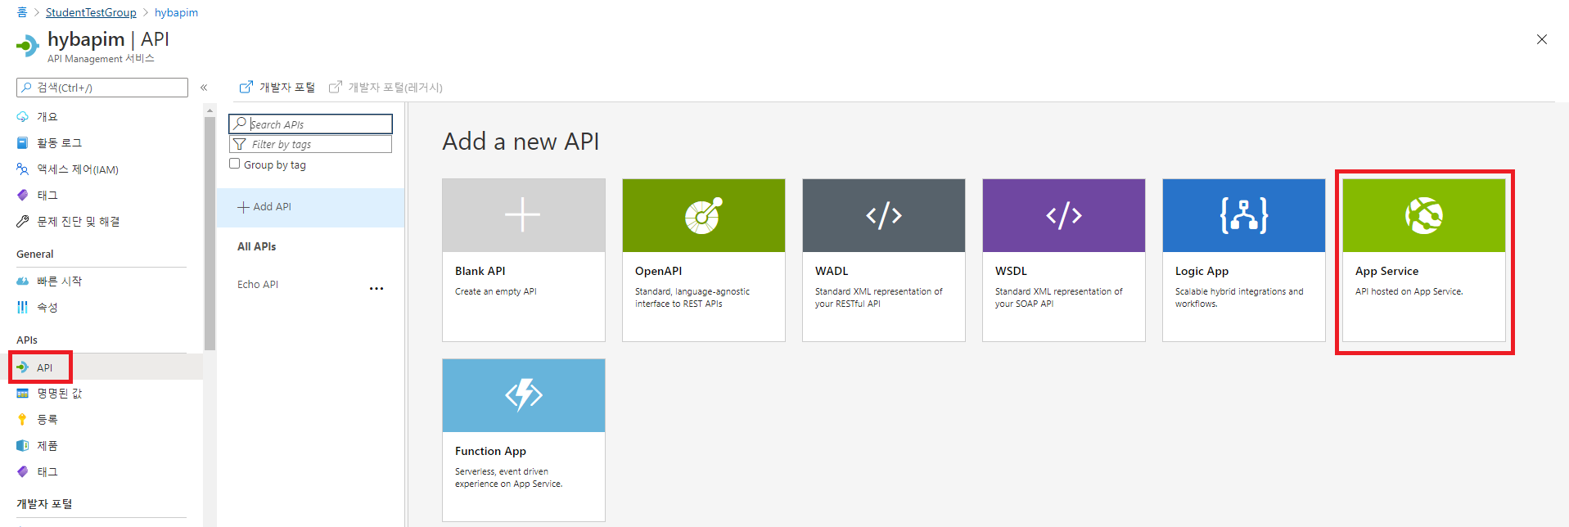Pick the Logic App tile icon
Image resolution: width=1569 pixels, height=527 pixels.
coord(1243,216)
